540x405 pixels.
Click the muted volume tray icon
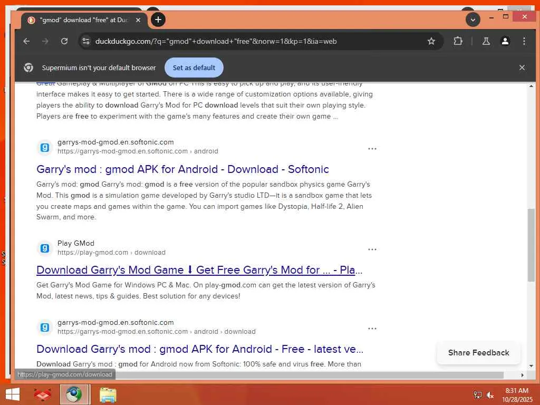[x=490, y=395]
